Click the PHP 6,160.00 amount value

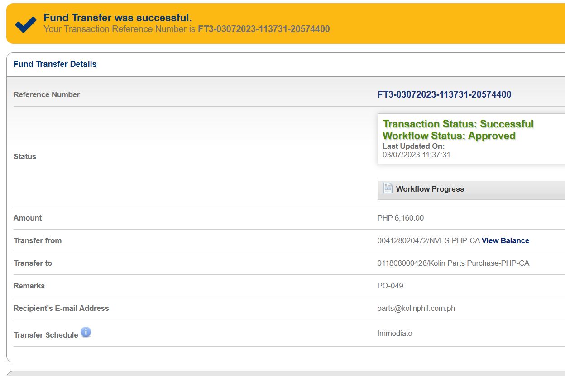[400, 218]
